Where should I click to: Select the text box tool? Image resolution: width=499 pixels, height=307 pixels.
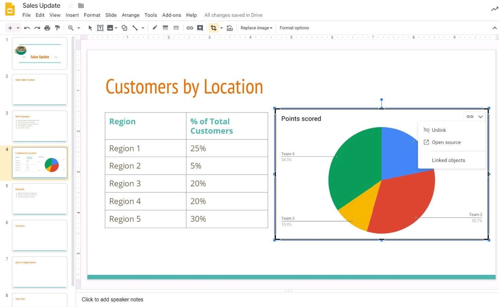(x=100, y=28)
